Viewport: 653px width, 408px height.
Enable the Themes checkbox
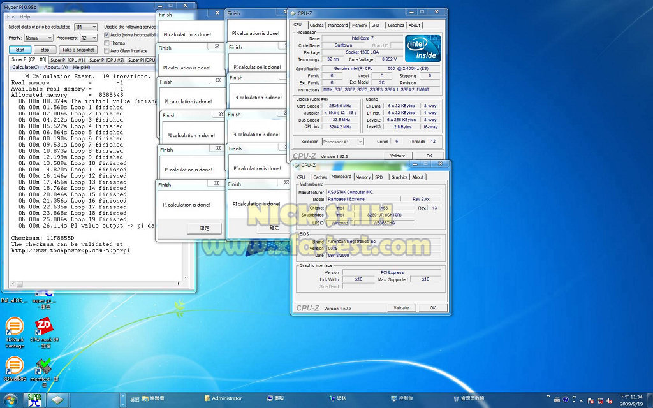coord(106,43)
